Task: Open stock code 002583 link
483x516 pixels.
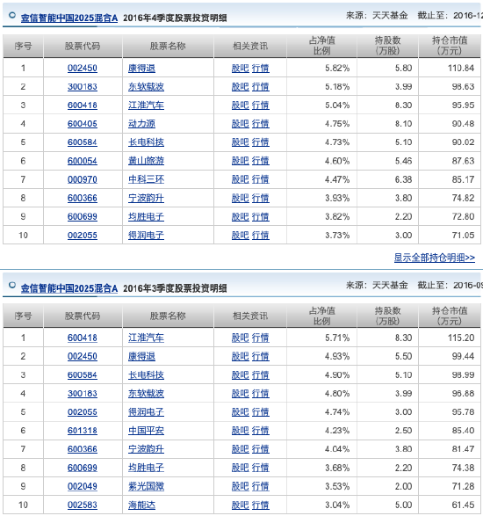Action: (x=83, y=505)
